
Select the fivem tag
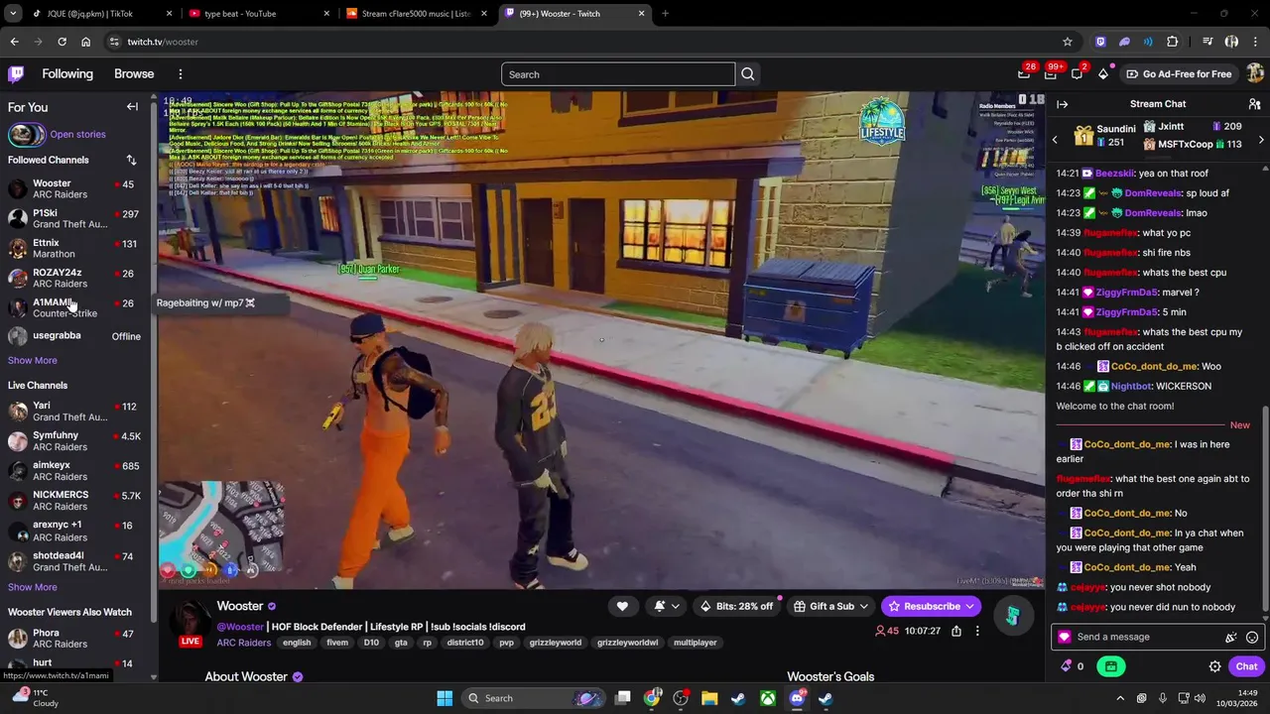pos(337,643)
